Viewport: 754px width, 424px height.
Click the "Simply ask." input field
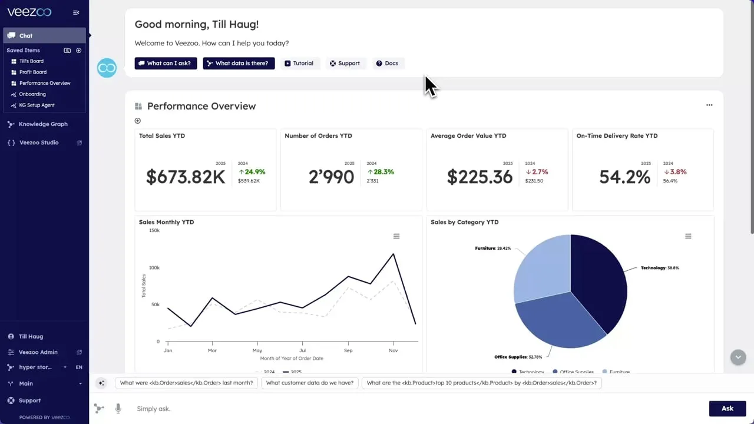coord(412,409)
